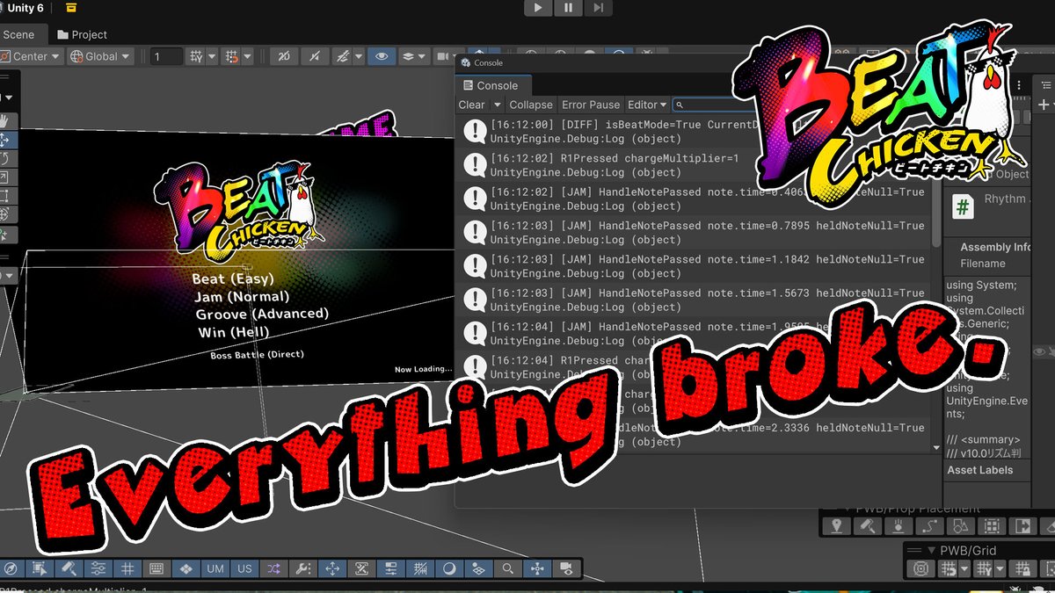
Task: Select the R1Pressed chargeMultiplier=1 log entry
Action: 693,165
